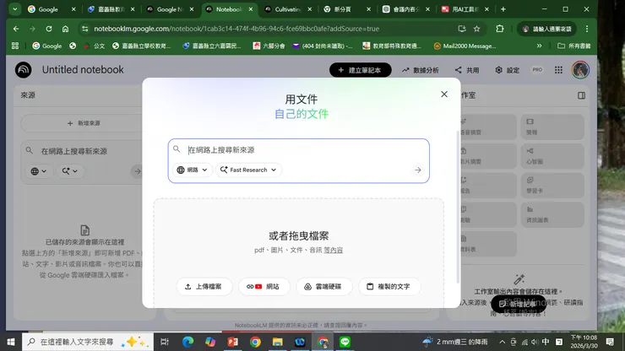Open the 所有書籤 all bookmarks folder
This screenshot has width=625, height=351.
point(574,46)
